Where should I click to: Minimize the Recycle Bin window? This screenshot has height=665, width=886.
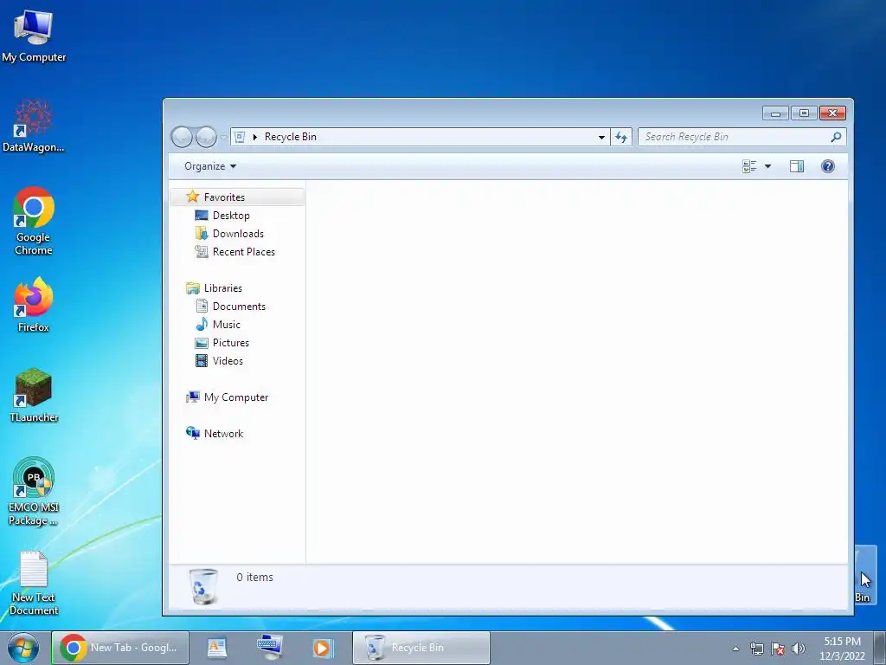click(x=775, y=113)
